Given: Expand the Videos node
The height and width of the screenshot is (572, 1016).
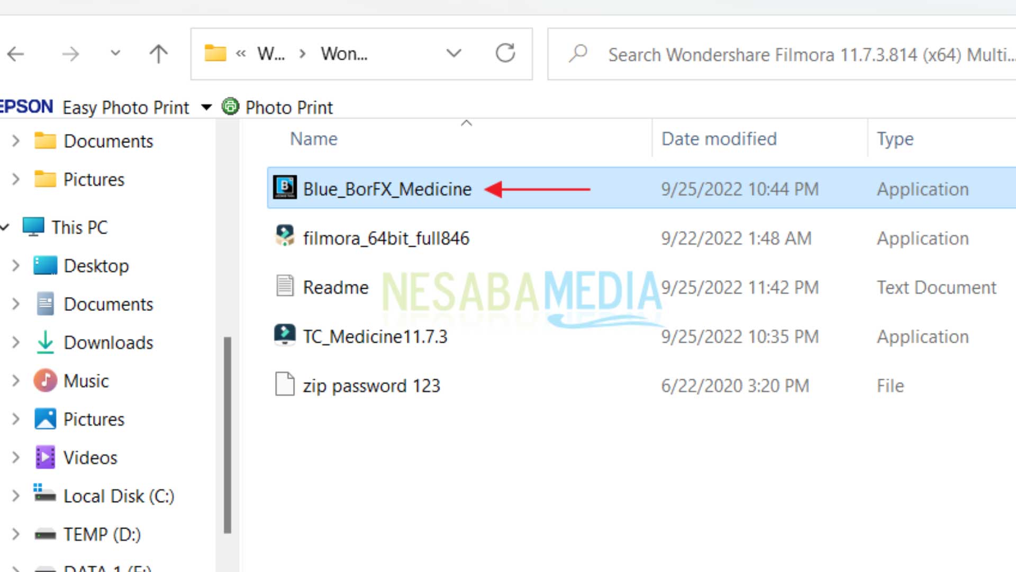Looking at the screenshot, I should [16, 458].
